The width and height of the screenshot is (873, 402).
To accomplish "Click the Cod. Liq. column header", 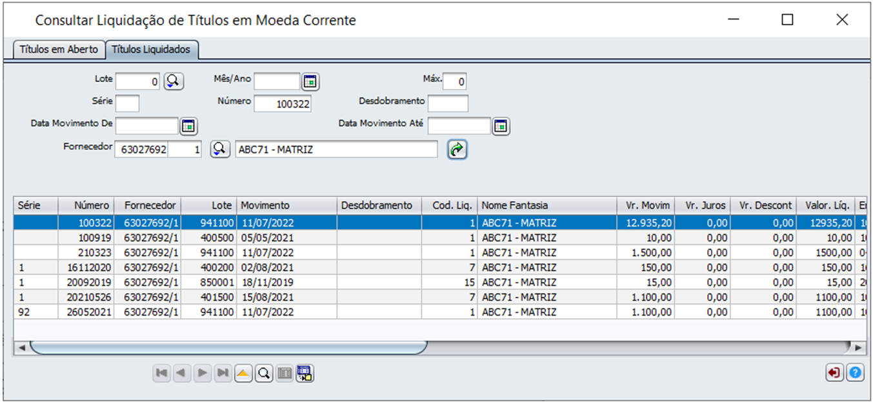I will (x=450, y=205).
